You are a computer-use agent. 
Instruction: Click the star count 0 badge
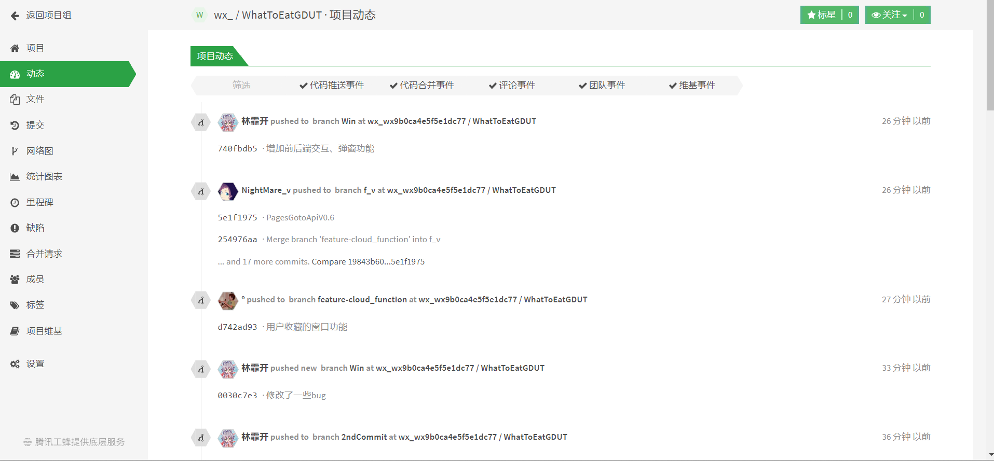pyautogui.click(x=850, y=15)
